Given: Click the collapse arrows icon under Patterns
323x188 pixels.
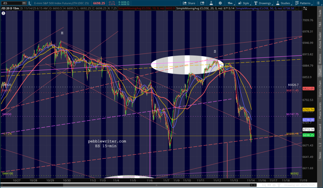Looking at the screenshot, I should [305, 9].
